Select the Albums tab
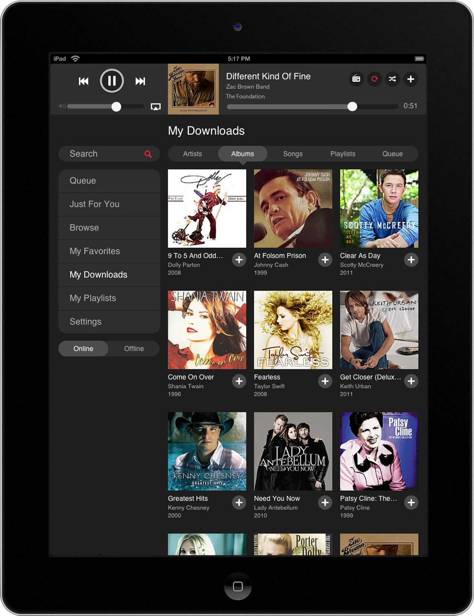The width and height of the screenshot is (474, 616). [x=243, y=154]
